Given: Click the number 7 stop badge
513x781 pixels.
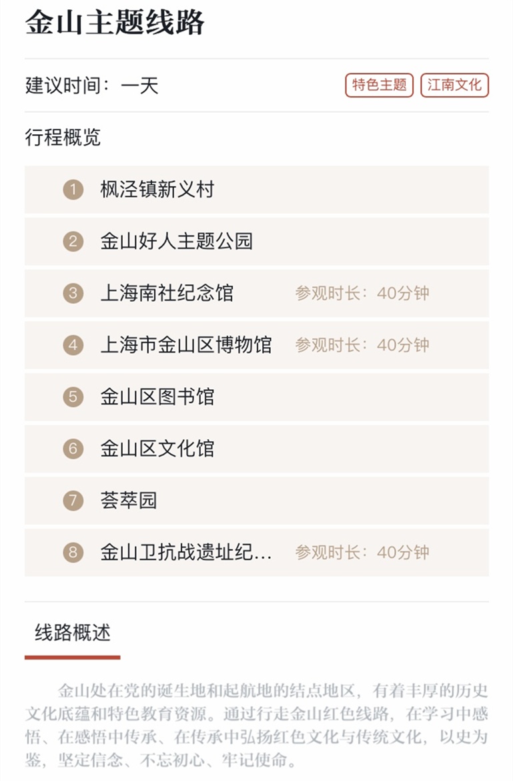Looking at the screenshot, I should [73, 501].
